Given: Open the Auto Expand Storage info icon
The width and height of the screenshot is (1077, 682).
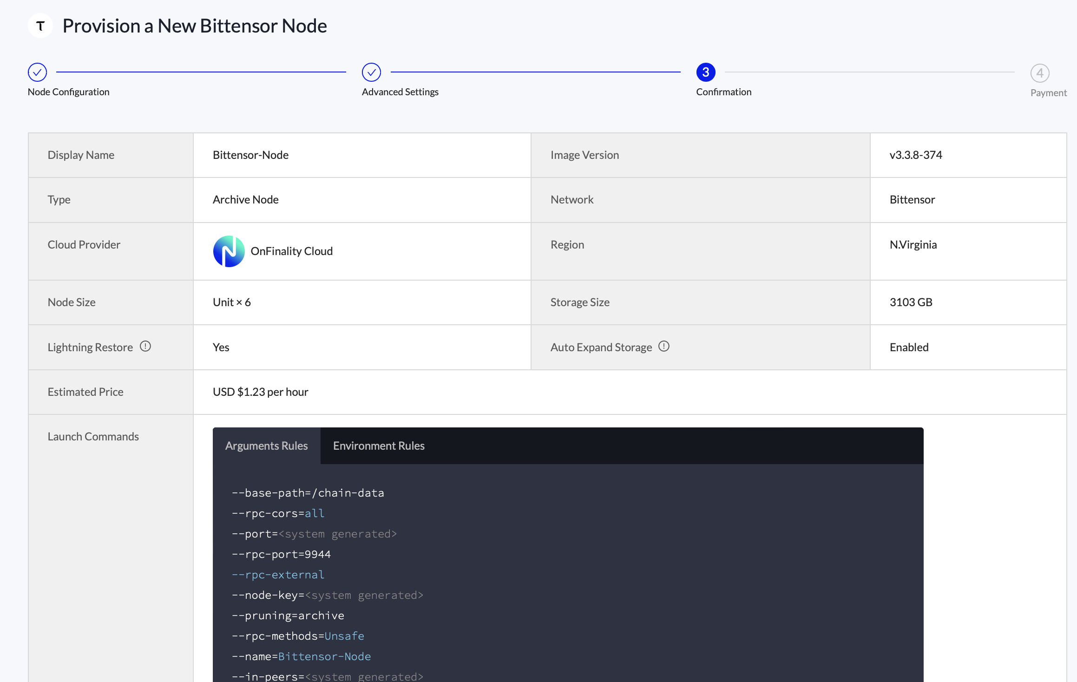Looking at the screenshot, I should tap(664, 346).
